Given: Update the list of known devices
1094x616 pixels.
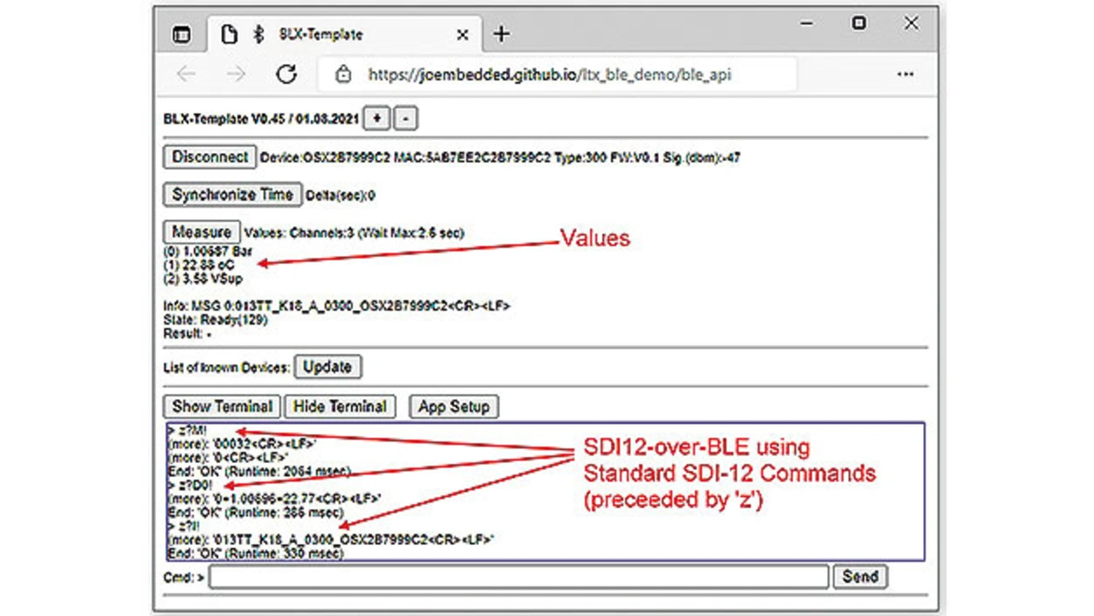Looking at the screenshot, I should tap(327, 367).
